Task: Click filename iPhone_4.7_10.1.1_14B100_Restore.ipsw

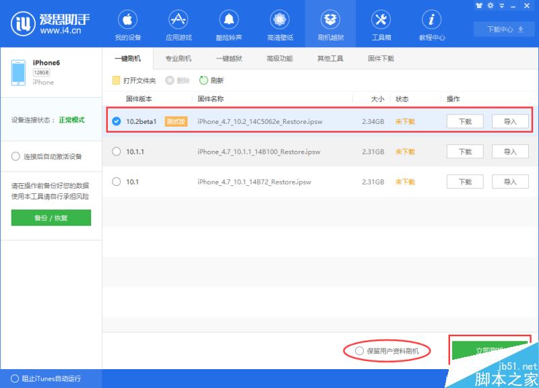Action: point(259,152)
